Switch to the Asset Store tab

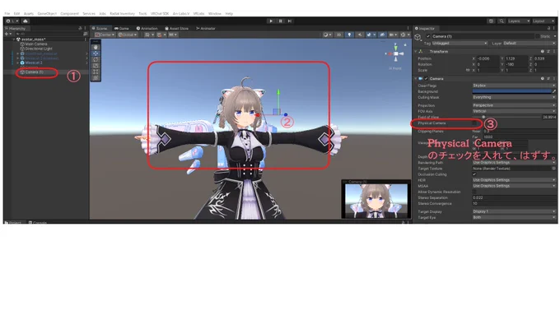[x=176, y=28]
